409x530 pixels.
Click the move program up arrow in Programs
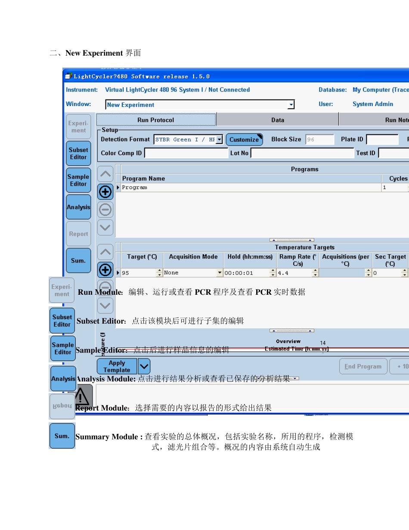coord(105,174)
